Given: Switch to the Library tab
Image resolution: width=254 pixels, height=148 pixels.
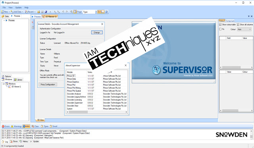Looking at the screenshot, I should (x=18, y=80).
